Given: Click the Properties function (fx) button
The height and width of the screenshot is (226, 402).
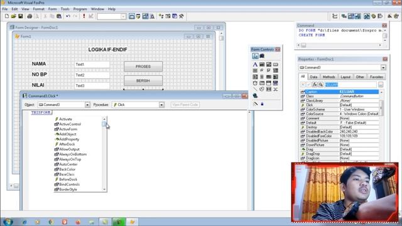Looking at the screenshot, I should click(315, 85).
